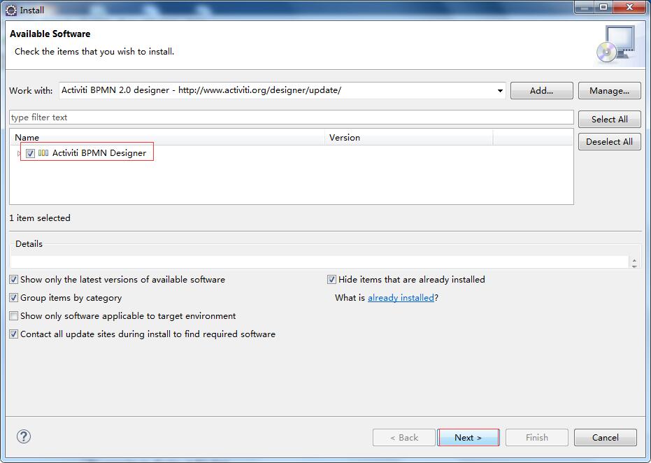
Task: Open the Work with dropdown arrow
Action: [500, 90]
